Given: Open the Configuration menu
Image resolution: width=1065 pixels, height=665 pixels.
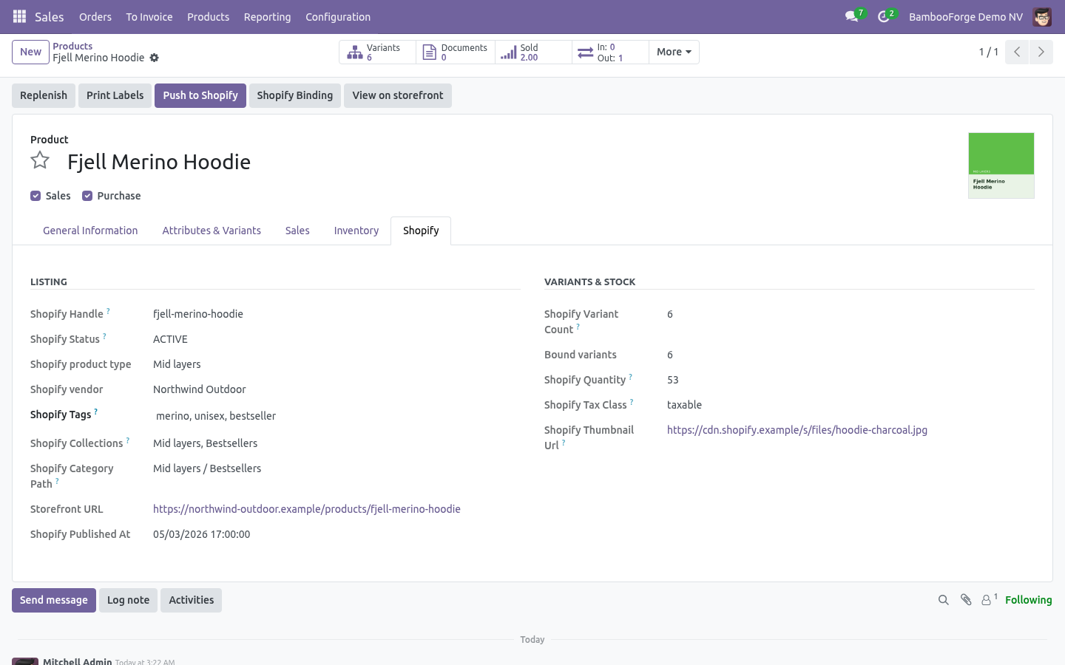Looking at the screenshot, I should (x=338, y=17).
